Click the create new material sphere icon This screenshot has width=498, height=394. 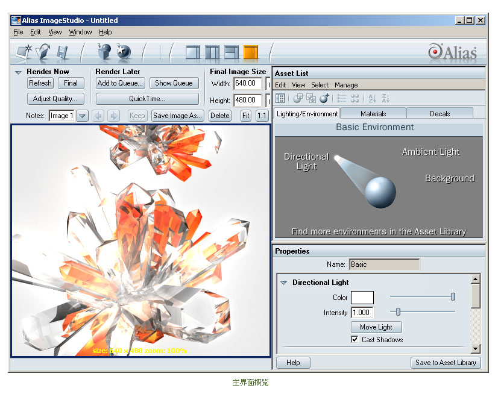324,98
